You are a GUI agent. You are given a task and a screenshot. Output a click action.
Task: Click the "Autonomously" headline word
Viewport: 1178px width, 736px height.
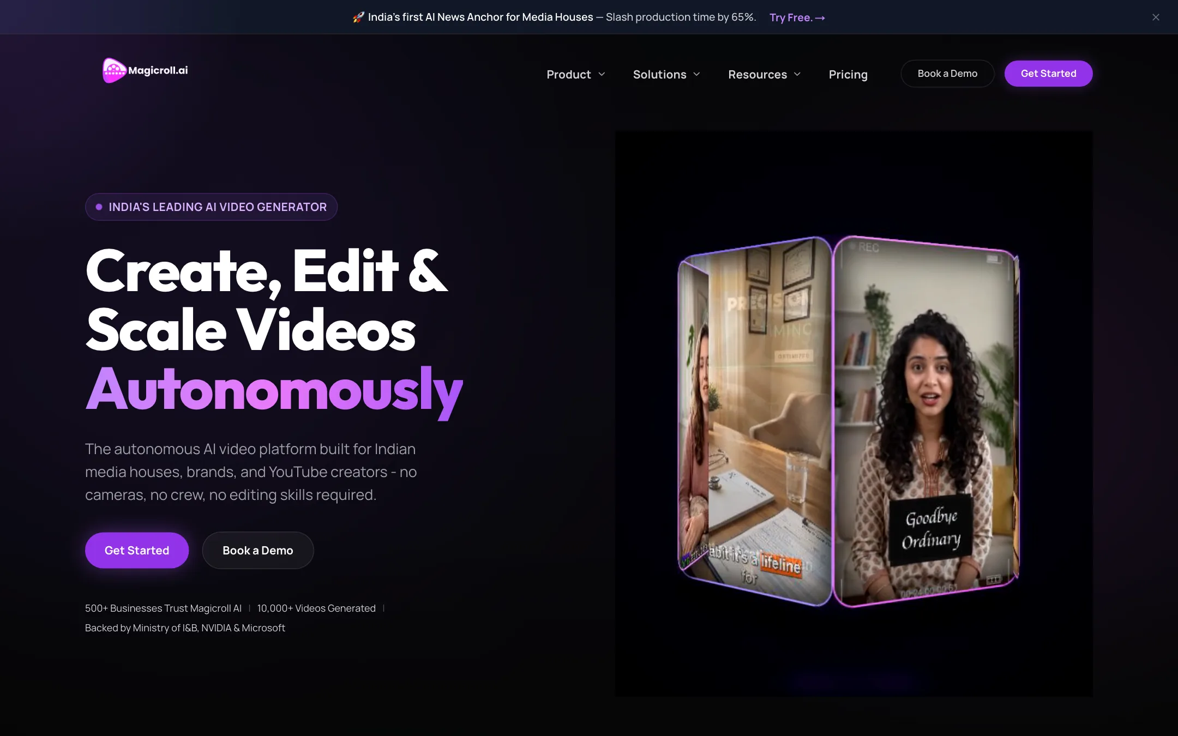click(274, 391)
